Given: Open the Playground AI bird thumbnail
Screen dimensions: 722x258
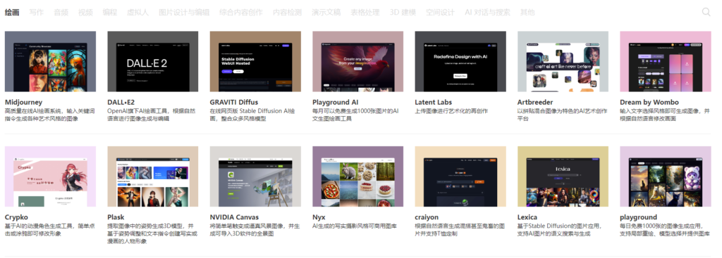Looking at the screenshot, I should [357, 62].
